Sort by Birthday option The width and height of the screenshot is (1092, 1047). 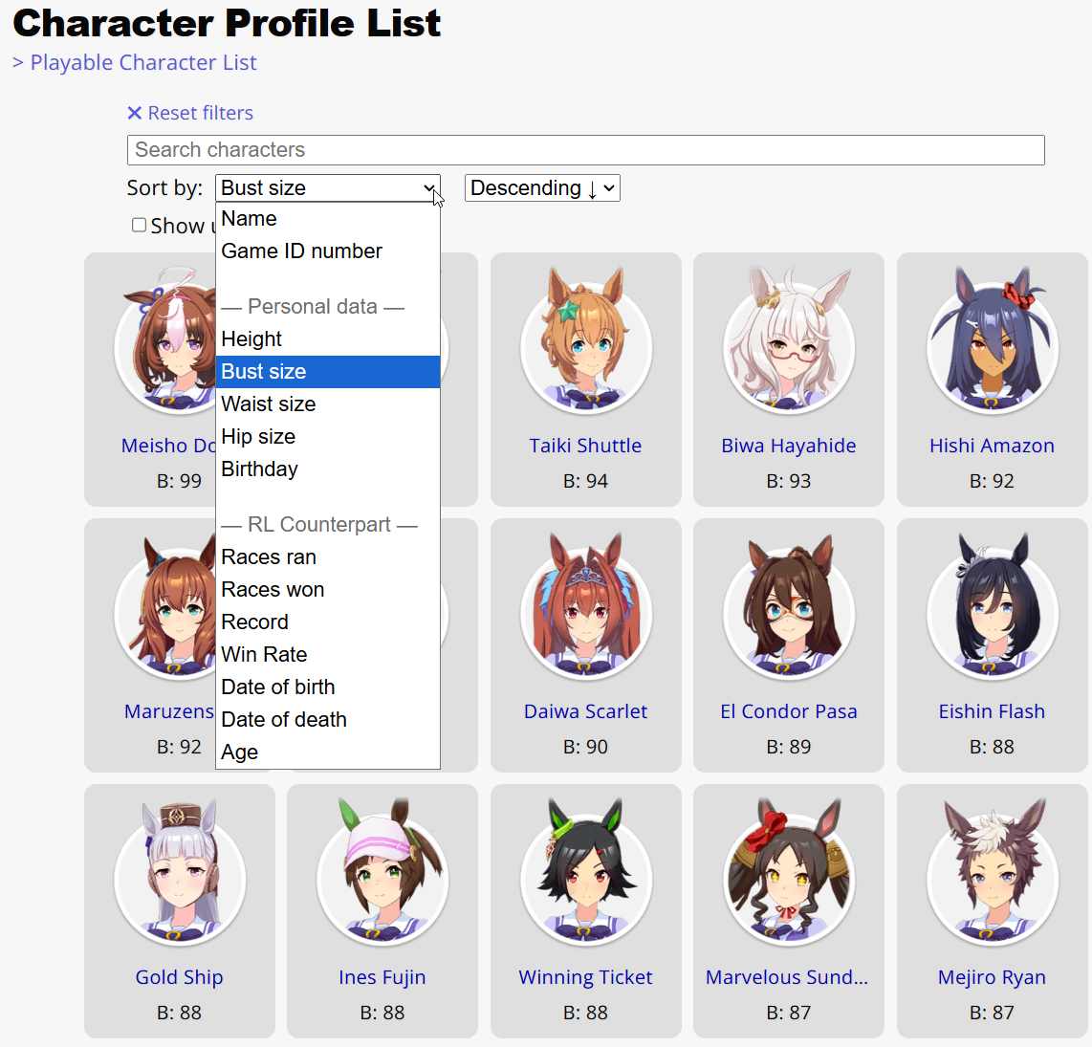327,469
